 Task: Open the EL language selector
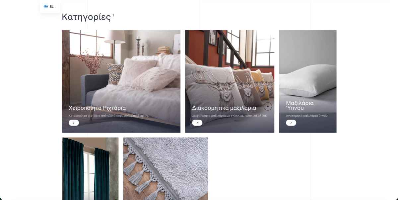click(x=50, y=6)
